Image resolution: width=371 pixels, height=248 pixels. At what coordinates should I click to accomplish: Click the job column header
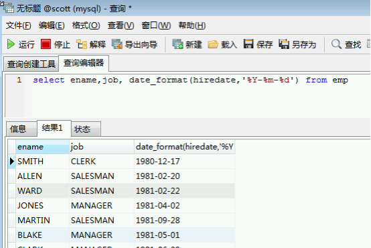click(x=102, y=147)
